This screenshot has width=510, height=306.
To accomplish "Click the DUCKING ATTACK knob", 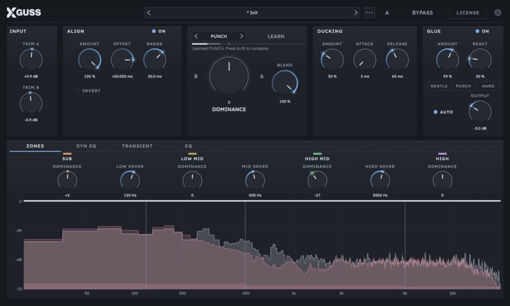I will [x=365, y=59].
